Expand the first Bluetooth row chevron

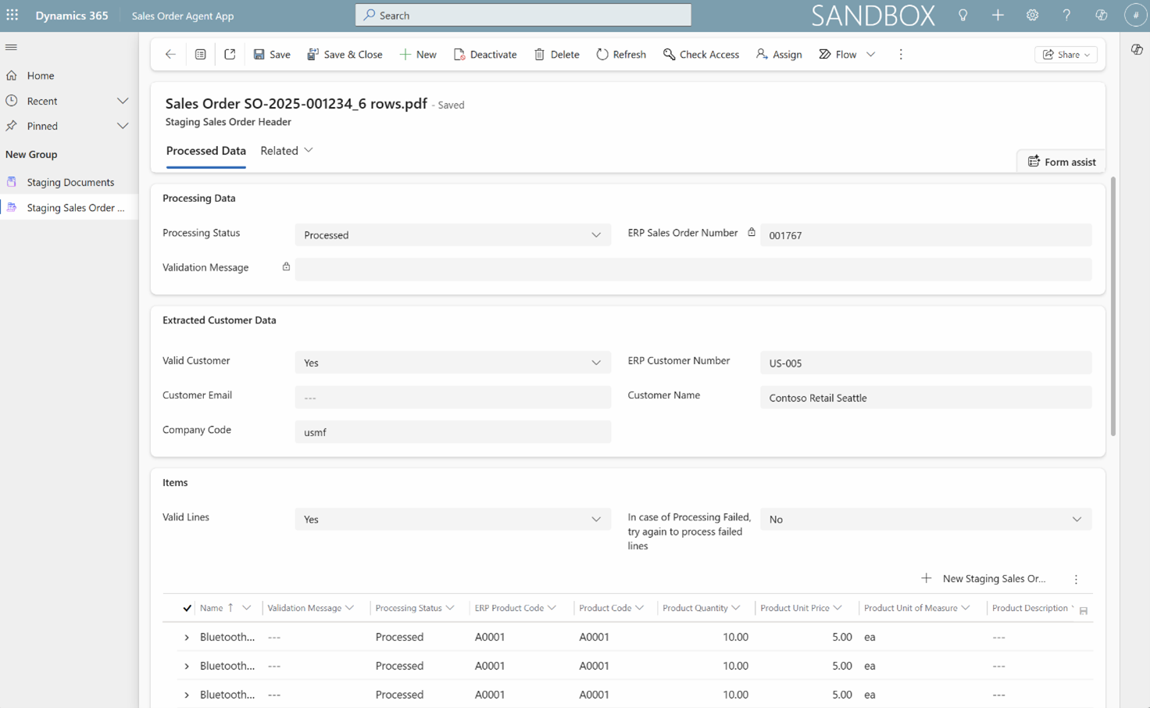click(187, 638)
